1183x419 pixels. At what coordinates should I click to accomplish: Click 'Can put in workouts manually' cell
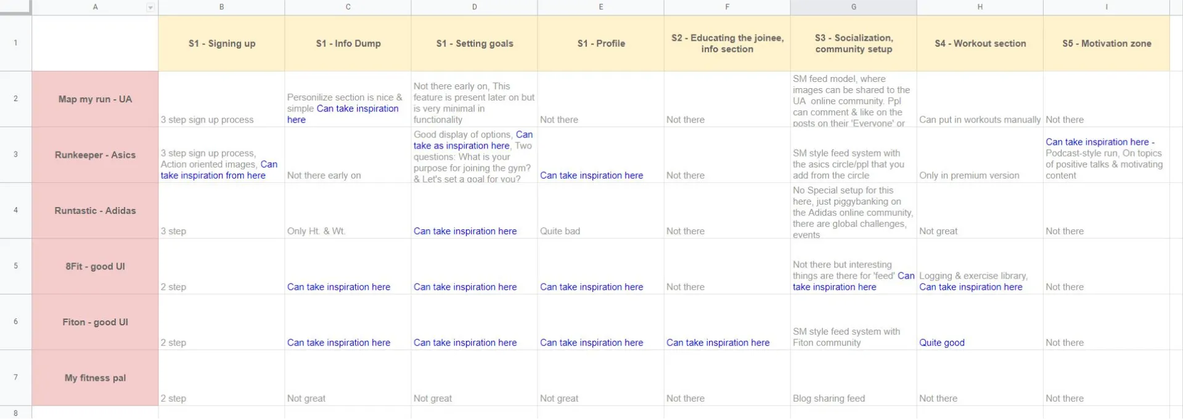click(x=980, y=99)
